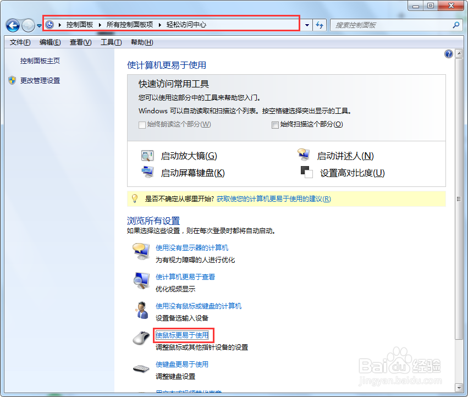Open help with the blue question mark icon
Viewport: 468px width, 397px height.
448,54
